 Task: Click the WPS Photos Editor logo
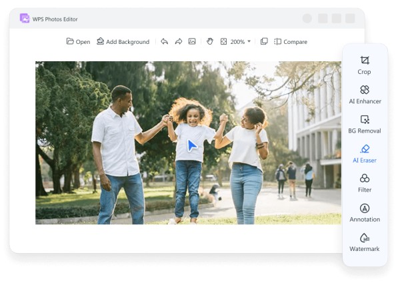point(25,19)
